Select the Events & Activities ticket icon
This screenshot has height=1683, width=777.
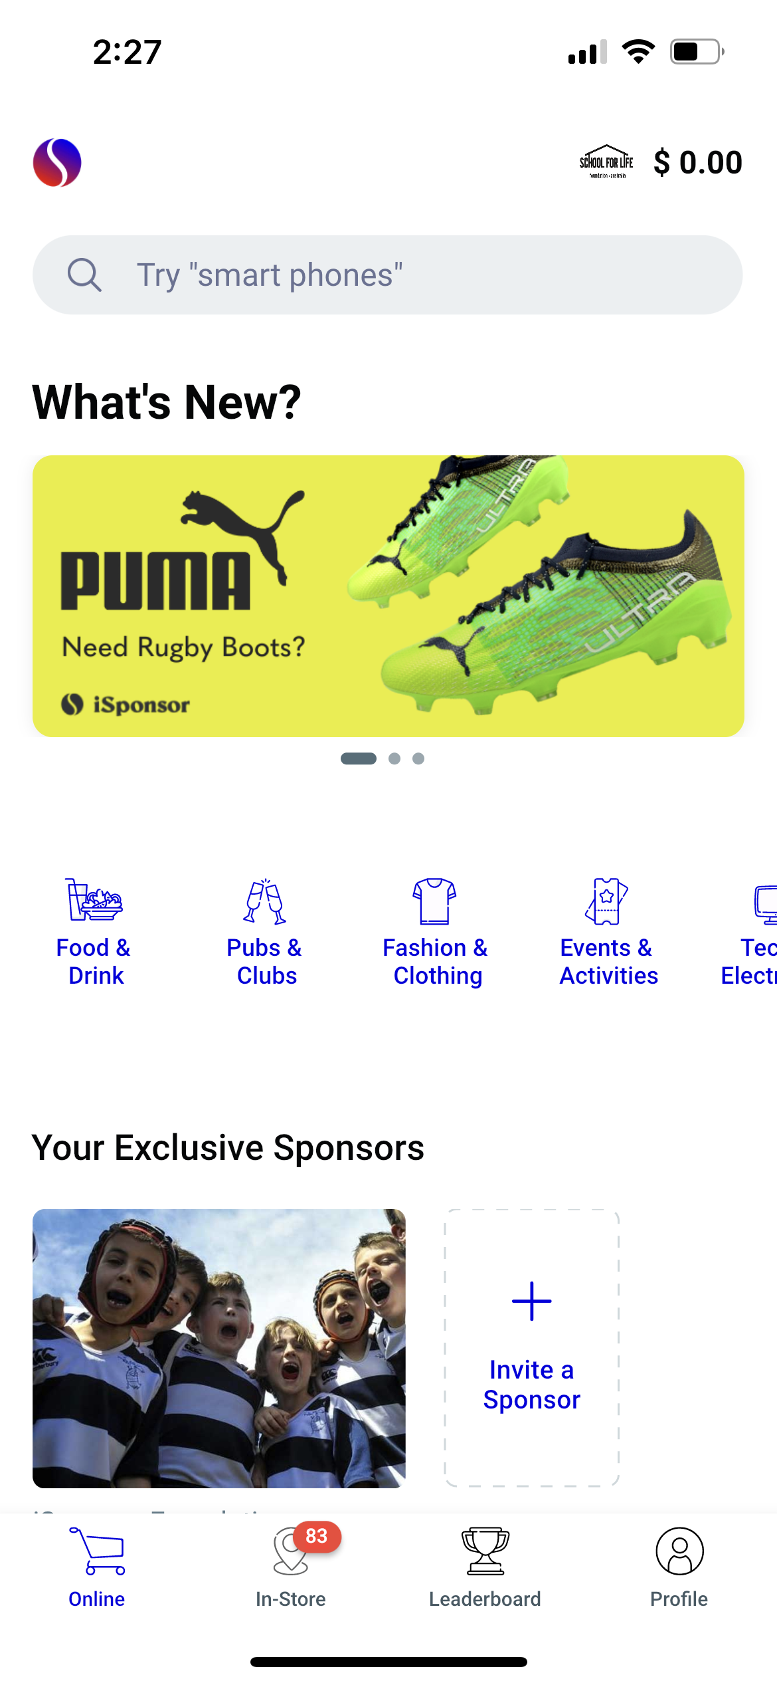pos(606,901)
